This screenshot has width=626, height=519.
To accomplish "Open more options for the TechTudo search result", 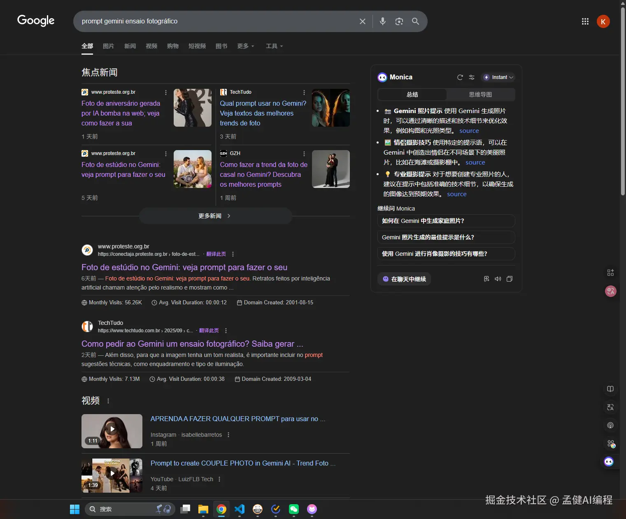I will pyautogui.click(x=226, y=331).
